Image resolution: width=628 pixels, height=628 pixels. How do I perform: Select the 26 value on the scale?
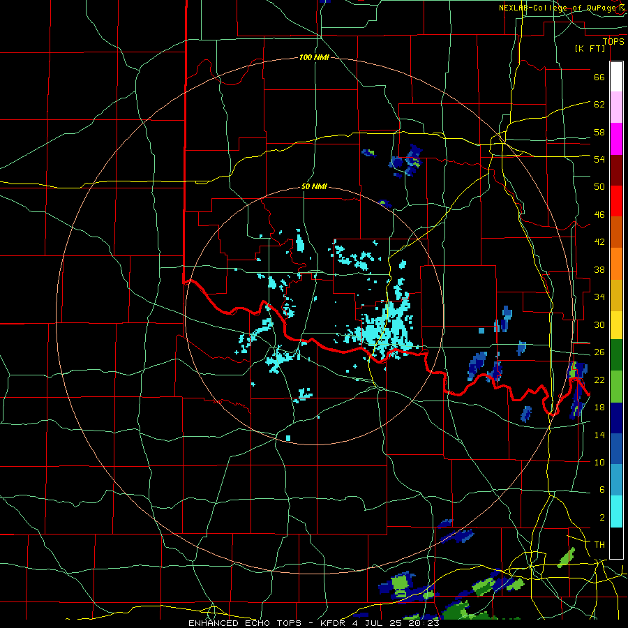coord(599,352)
